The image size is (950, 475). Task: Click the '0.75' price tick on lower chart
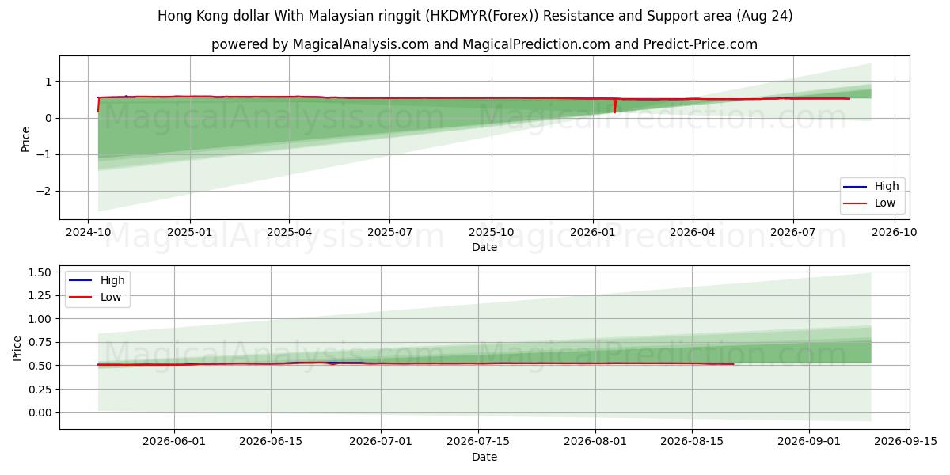40,342
